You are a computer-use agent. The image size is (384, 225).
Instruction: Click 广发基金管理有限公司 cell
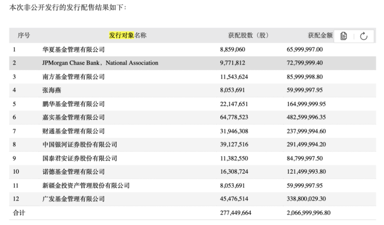pos(73,199)
